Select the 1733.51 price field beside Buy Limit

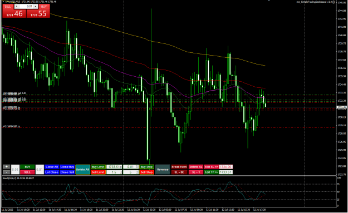coord(114,167)
